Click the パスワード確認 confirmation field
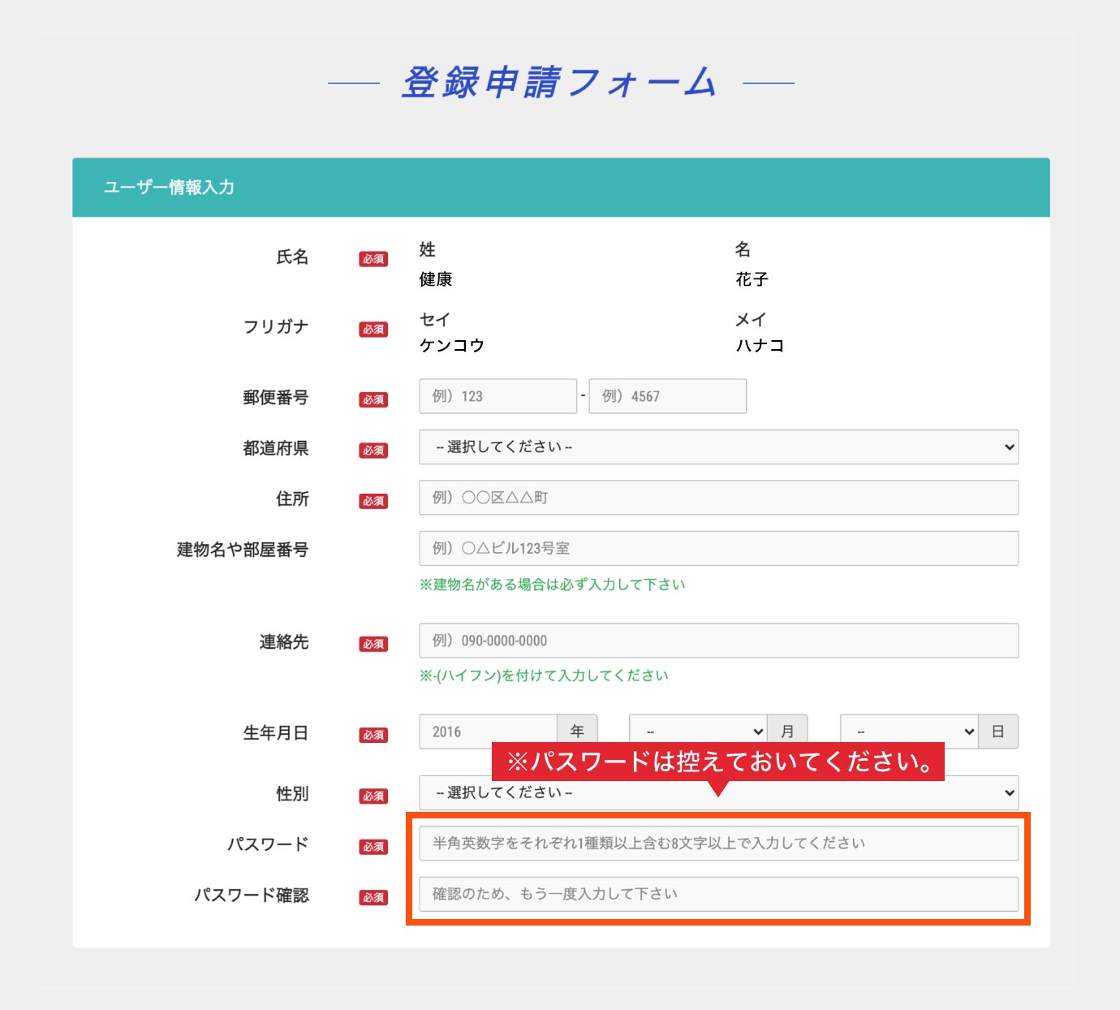The width and height of the screenshot is (1120, 1010). pyautogui.click(x=718, y=894)
